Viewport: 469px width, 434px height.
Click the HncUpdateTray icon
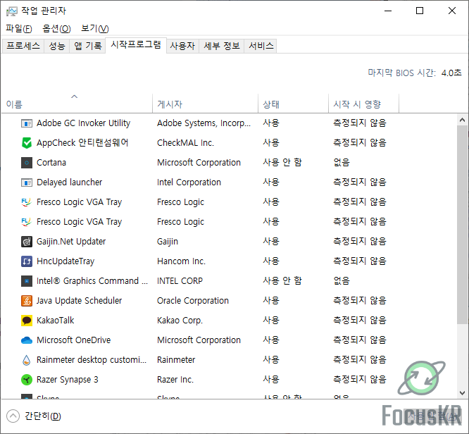(x=27, y=261)
